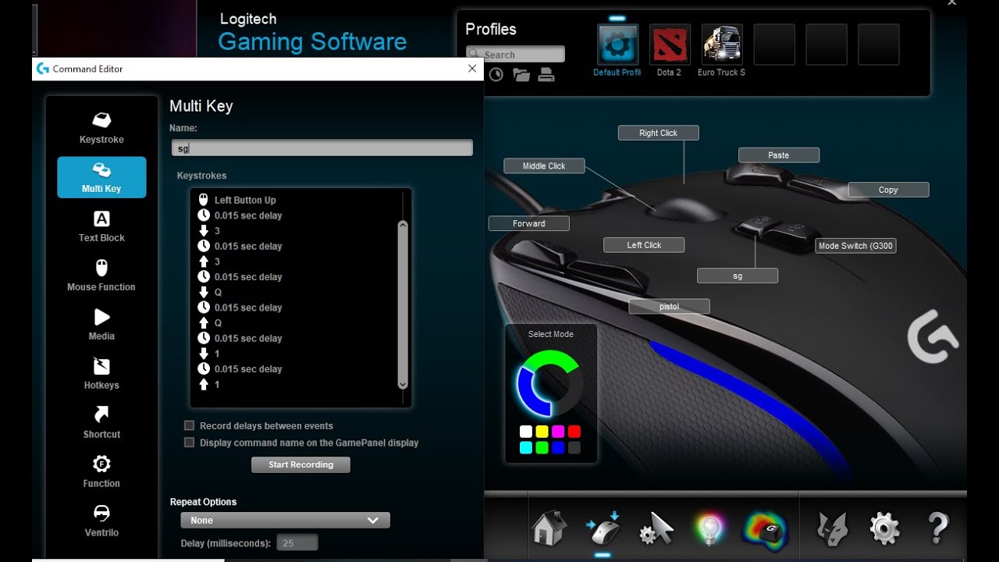Click the scan recent profiles clock icon

click(496, 75)
